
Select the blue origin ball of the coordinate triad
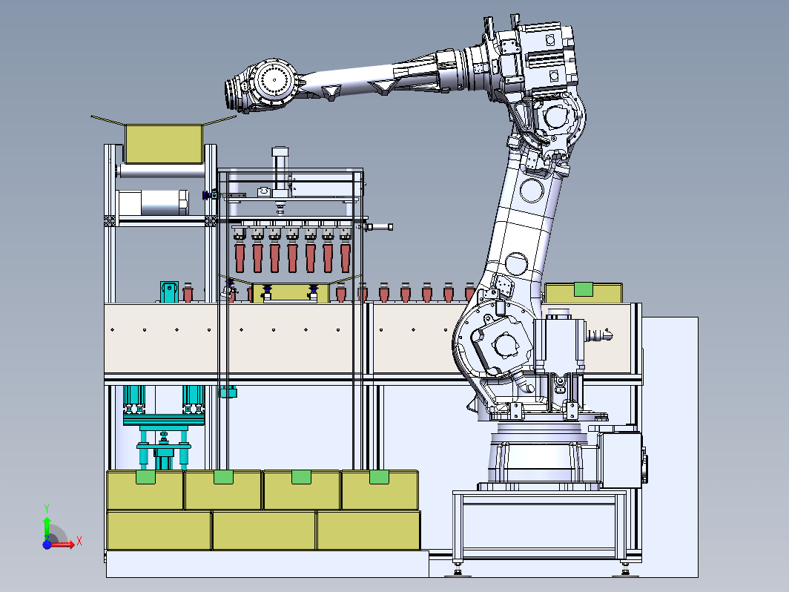point(47,545)
